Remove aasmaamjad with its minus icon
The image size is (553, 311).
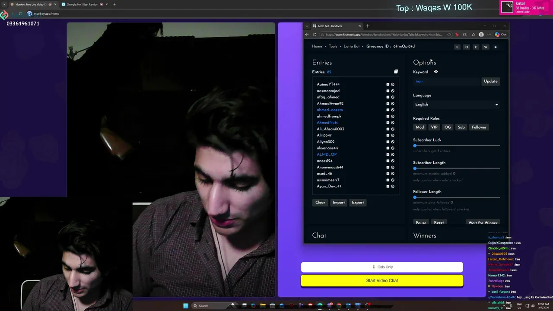tap(388, 91)
